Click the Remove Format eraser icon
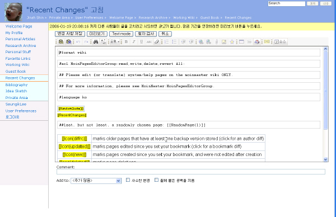The width and height of the screenshot is (336, 217). pyautogui.click(x=157, y=42)
